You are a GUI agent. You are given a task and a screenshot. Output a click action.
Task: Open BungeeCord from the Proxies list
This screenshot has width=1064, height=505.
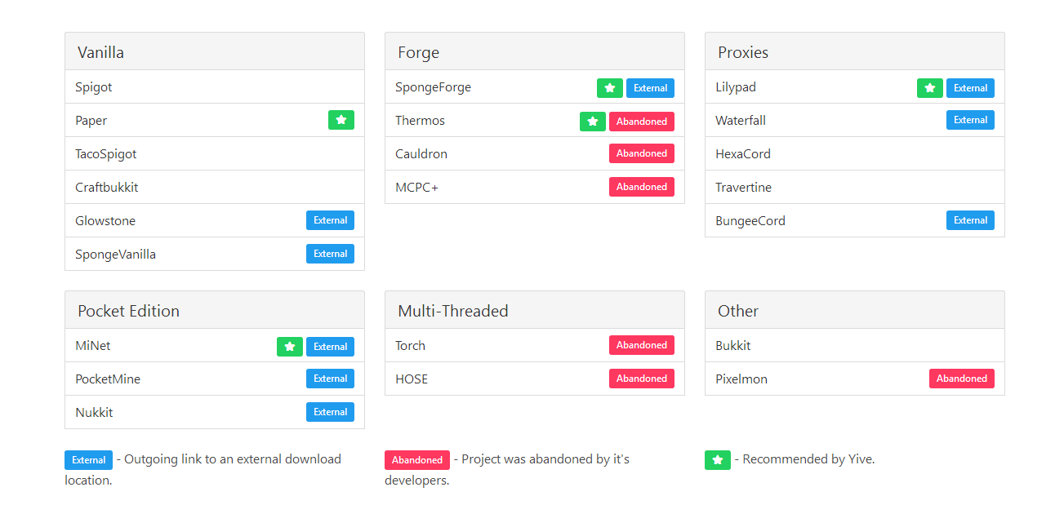(x=750, y=221)
